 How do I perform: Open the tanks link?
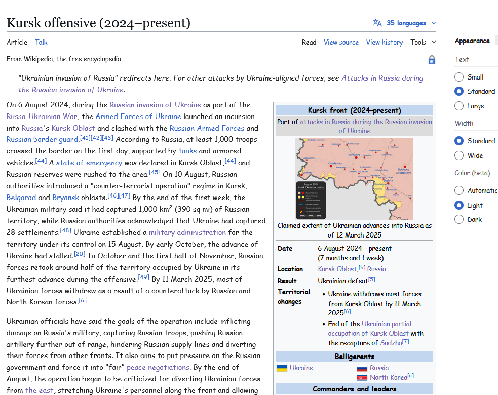(x=187, y=151)
